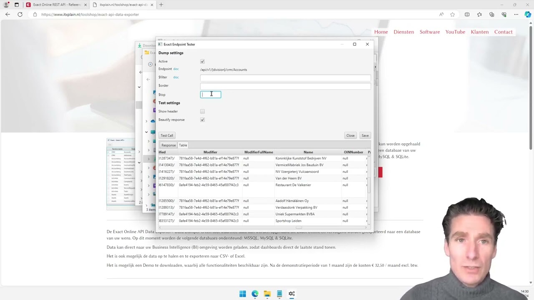Image resolution: width=534 pixels, height=300 pixels.
Task: Open browser Settings and more menu
Action: click(516, 14)
